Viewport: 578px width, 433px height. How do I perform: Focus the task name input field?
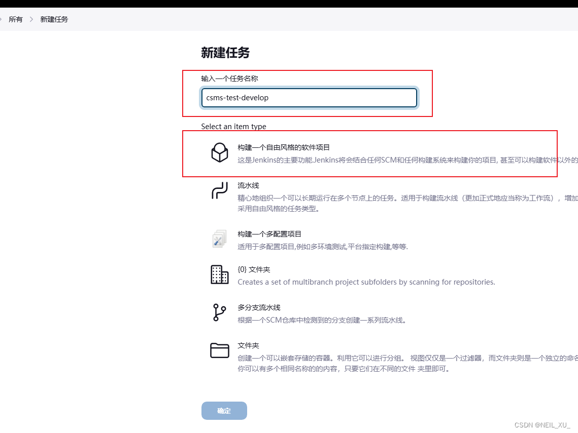[x=309, y=98]
